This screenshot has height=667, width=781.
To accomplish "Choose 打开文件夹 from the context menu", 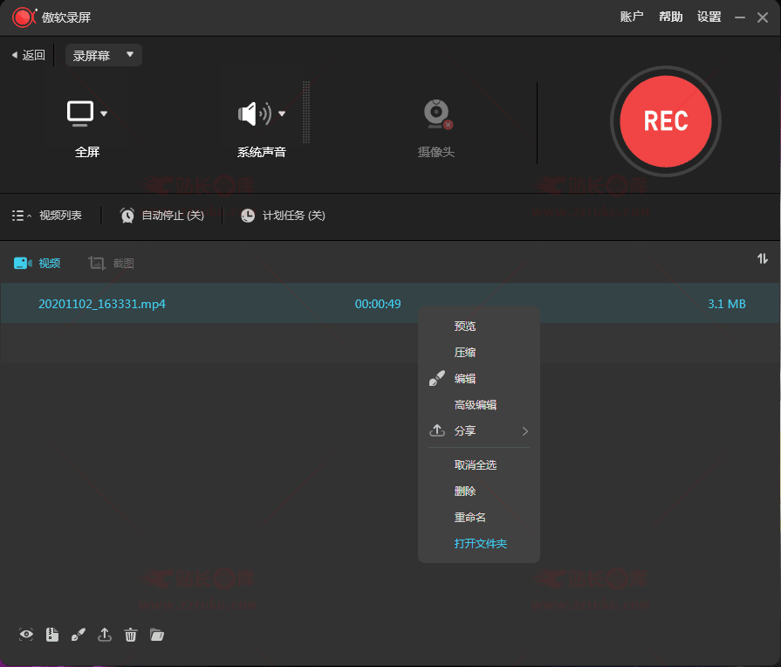I will (x=480, y=544).
